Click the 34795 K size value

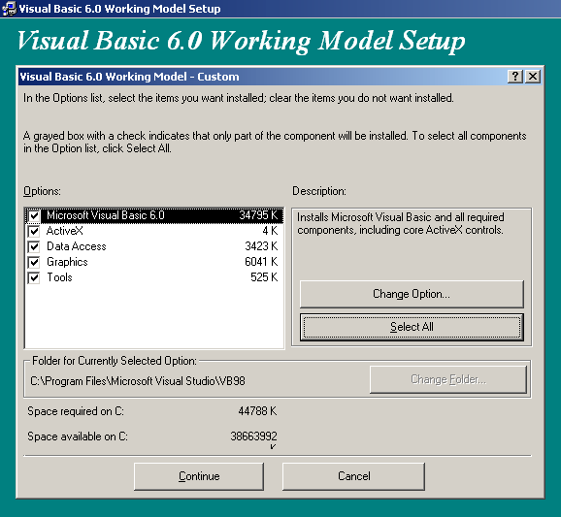258,215
